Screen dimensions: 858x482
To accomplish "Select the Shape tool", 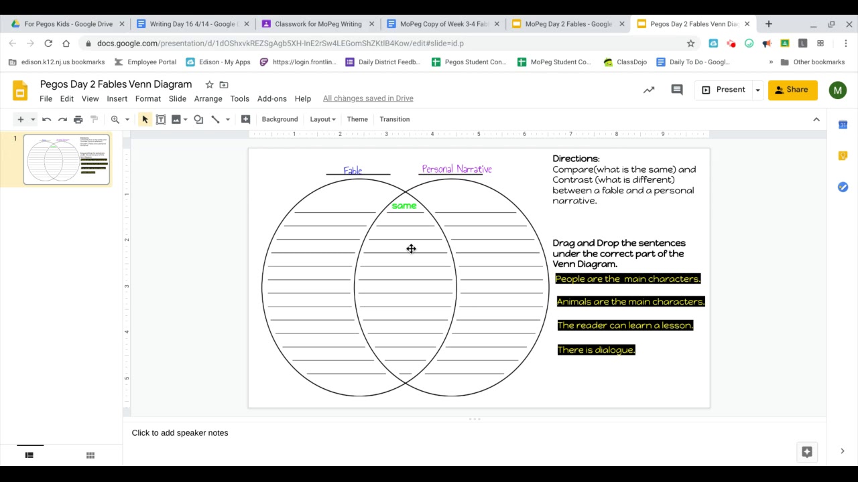I will pos(198,119).
